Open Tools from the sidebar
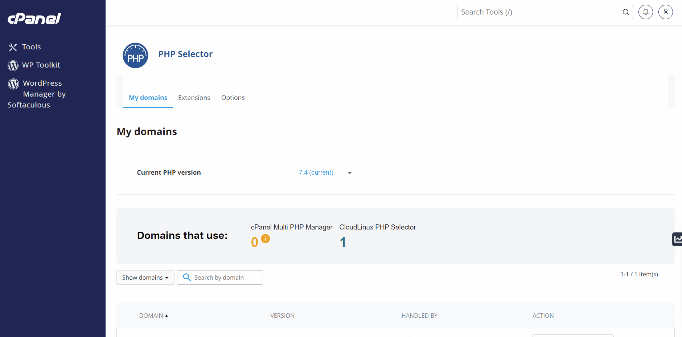Viewport: 682px width, 337px height. tap(25, 47)
